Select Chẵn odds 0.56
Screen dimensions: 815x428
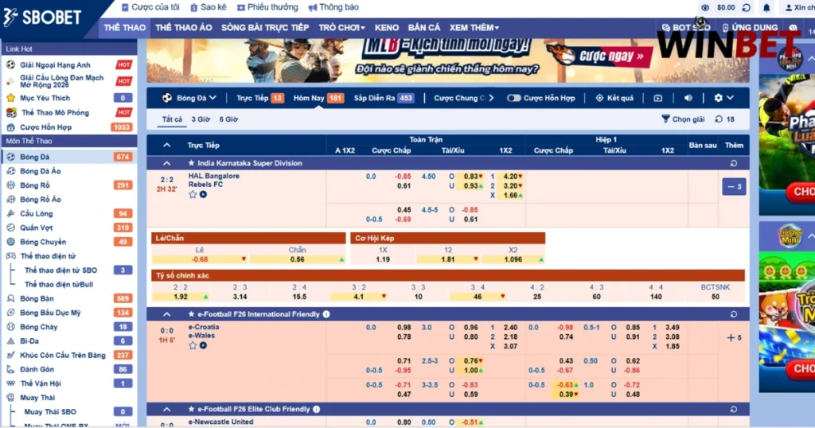298,259
